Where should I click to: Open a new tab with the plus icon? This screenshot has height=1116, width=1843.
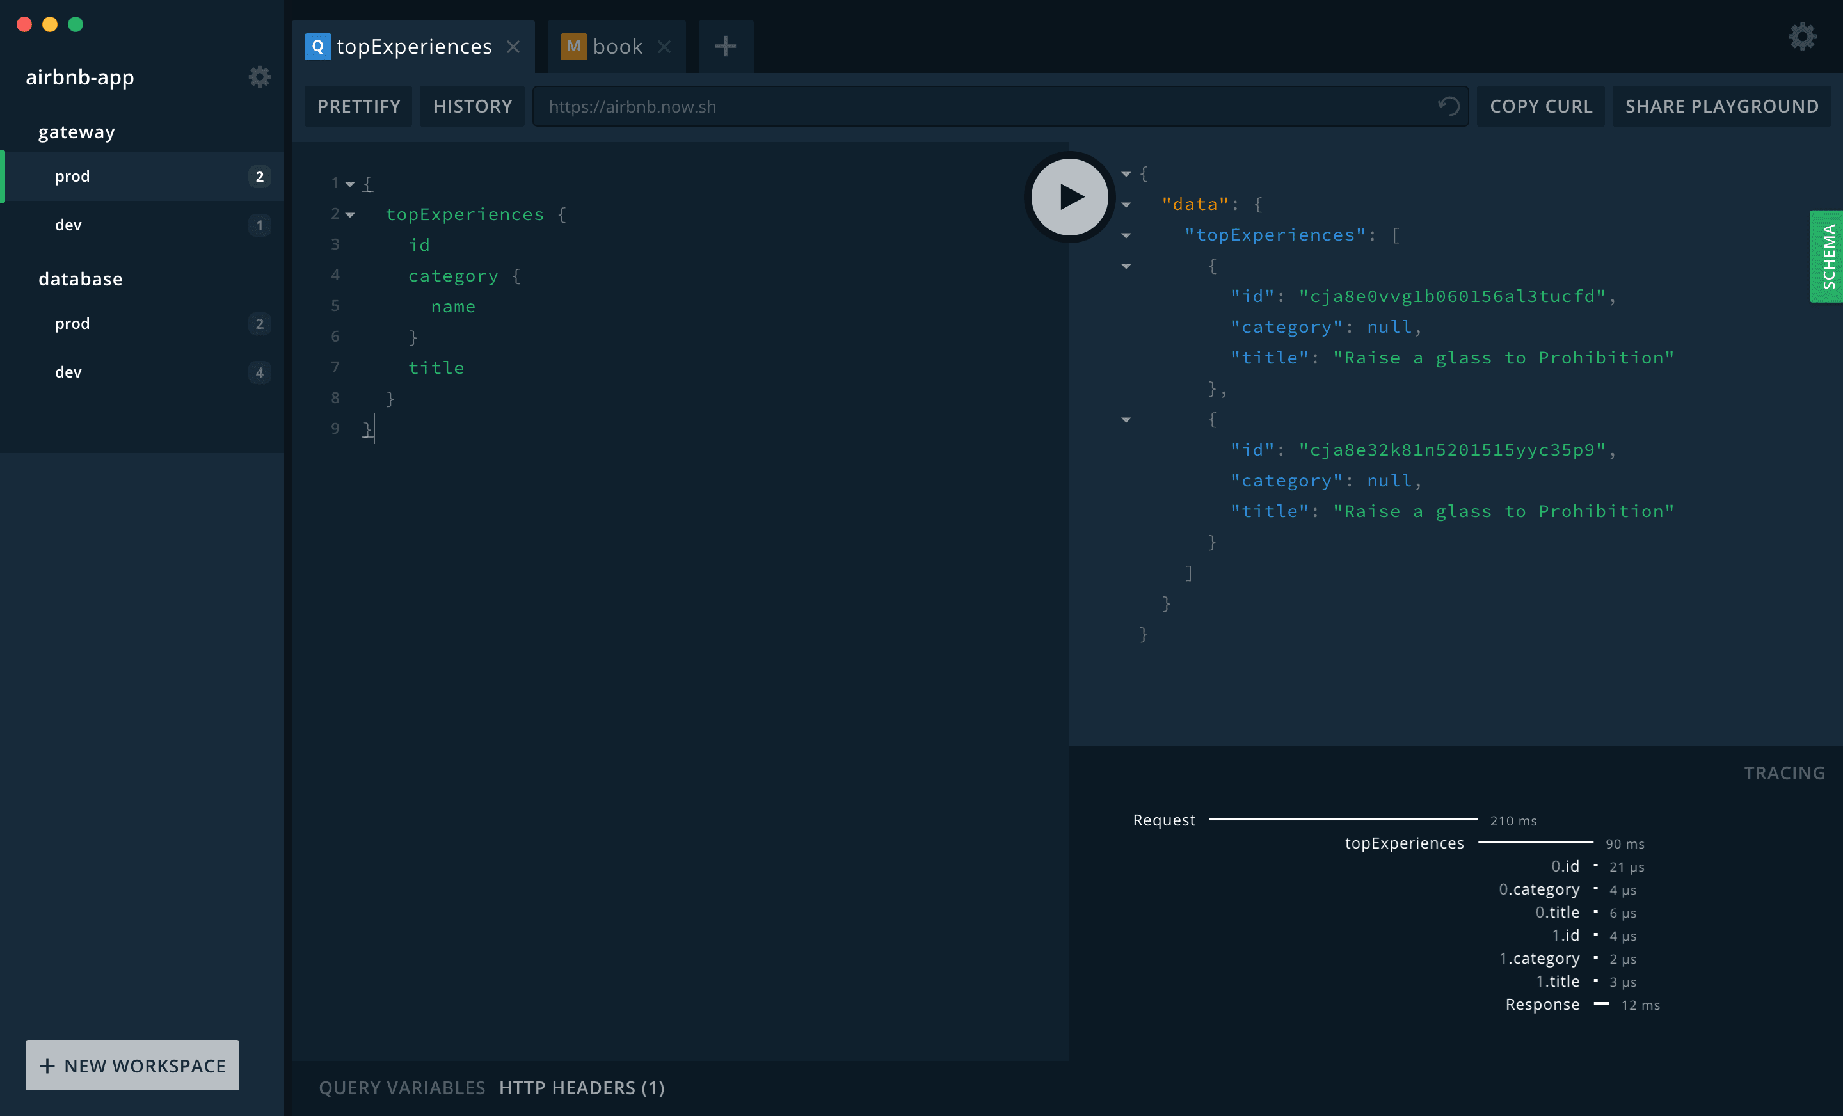click(725, 46)
